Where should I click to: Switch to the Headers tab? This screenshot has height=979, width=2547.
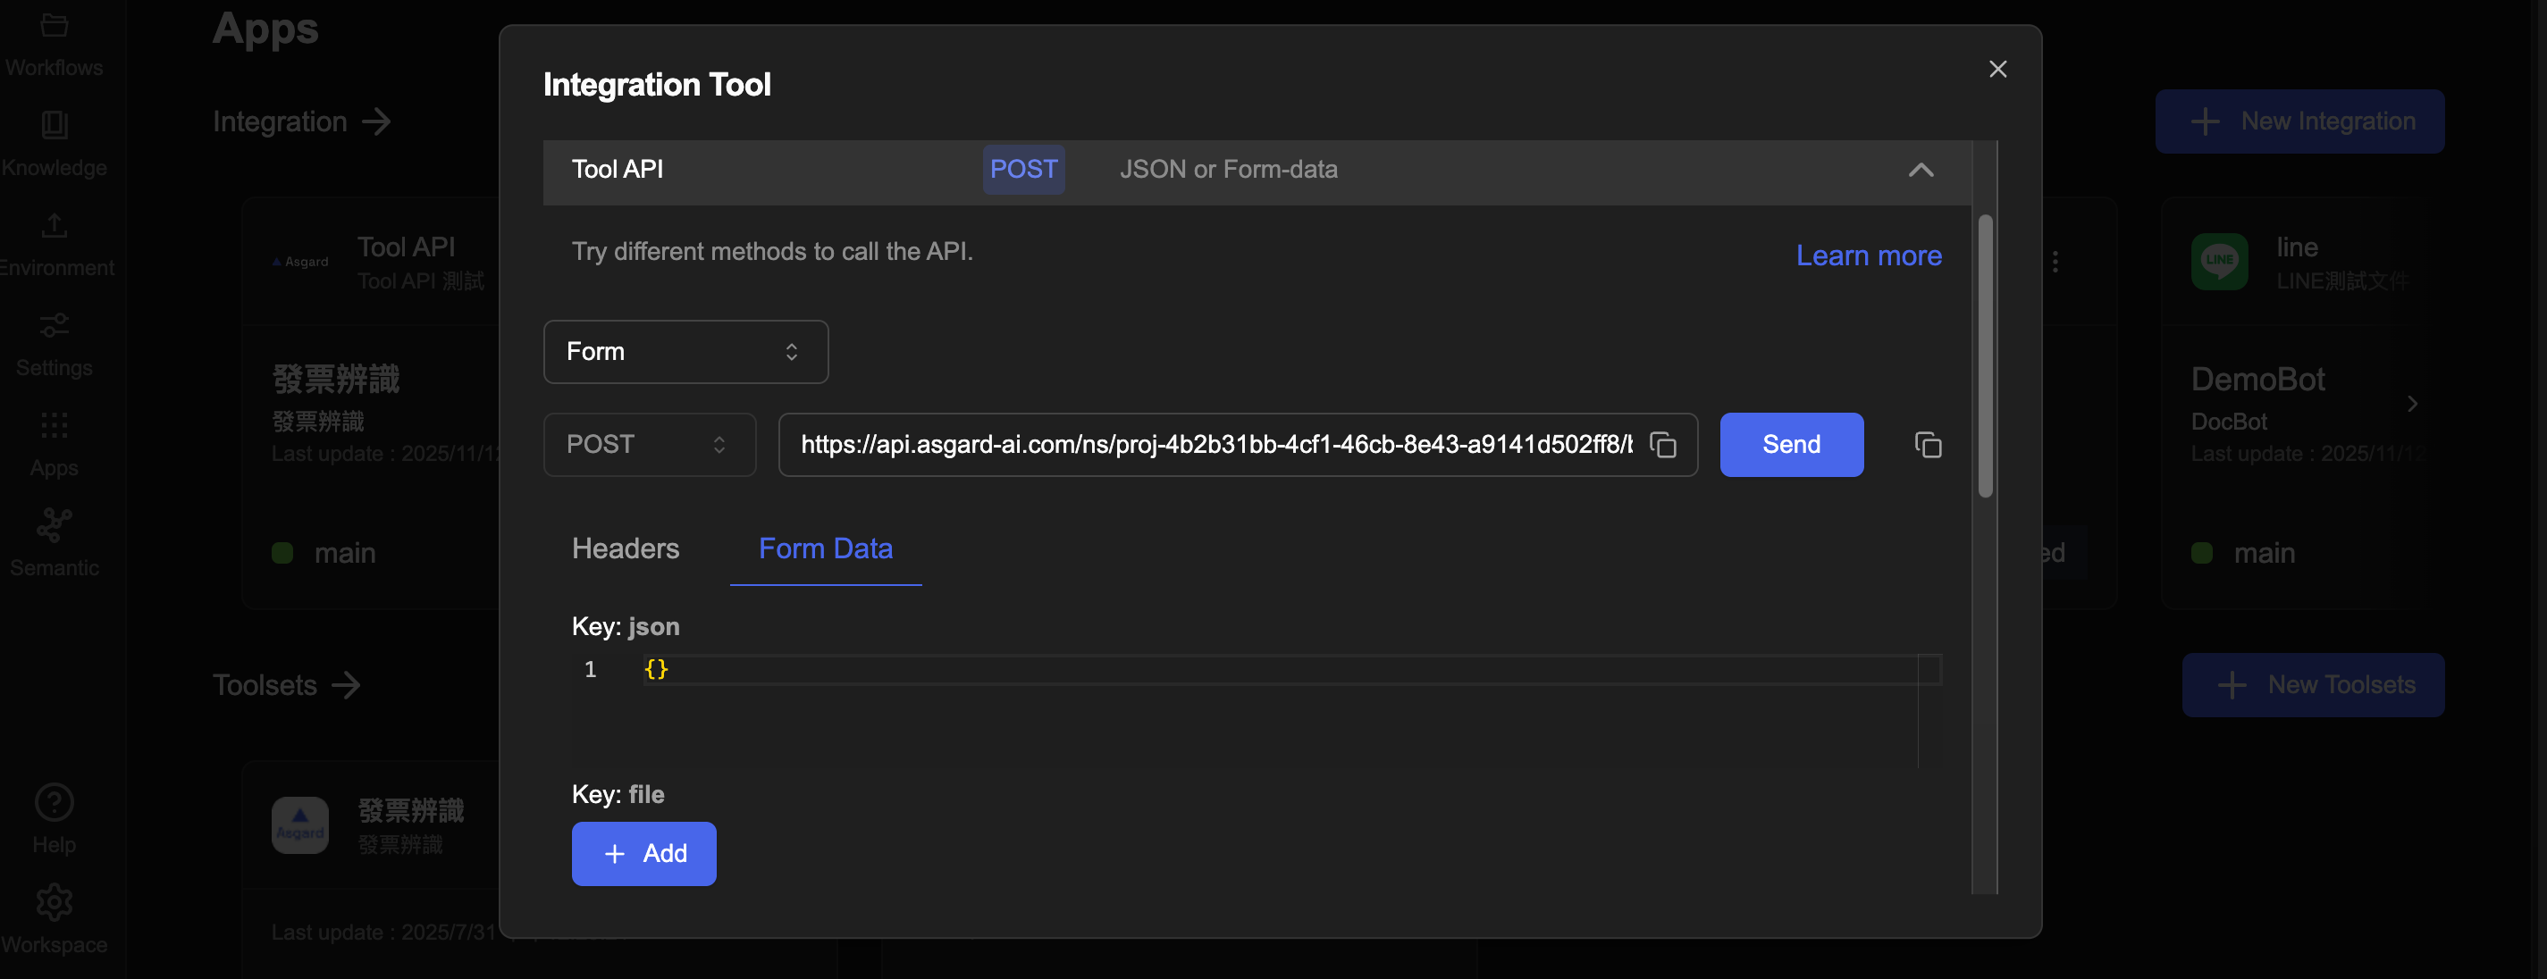point(625,548)
